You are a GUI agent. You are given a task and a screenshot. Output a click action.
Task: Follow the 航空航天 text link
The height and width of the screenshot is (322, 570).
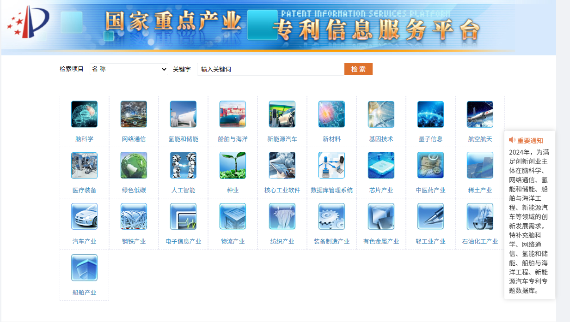click(480, 139)
